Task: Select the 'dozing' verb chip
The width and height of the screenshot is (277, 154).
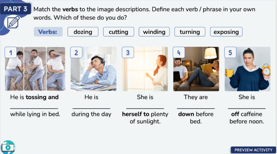Action: click(83, 32)
